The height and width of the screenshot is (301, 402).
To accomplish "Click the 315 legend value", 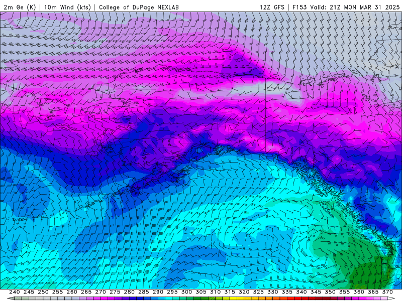I will tap(230, 292).
